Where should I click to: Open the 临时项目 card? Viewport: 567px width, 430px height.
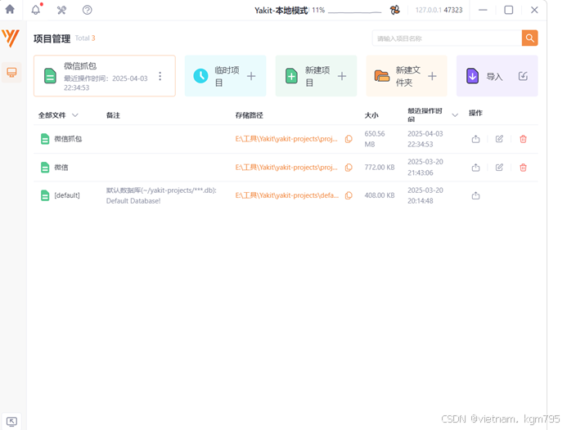(x=225, y=76)
